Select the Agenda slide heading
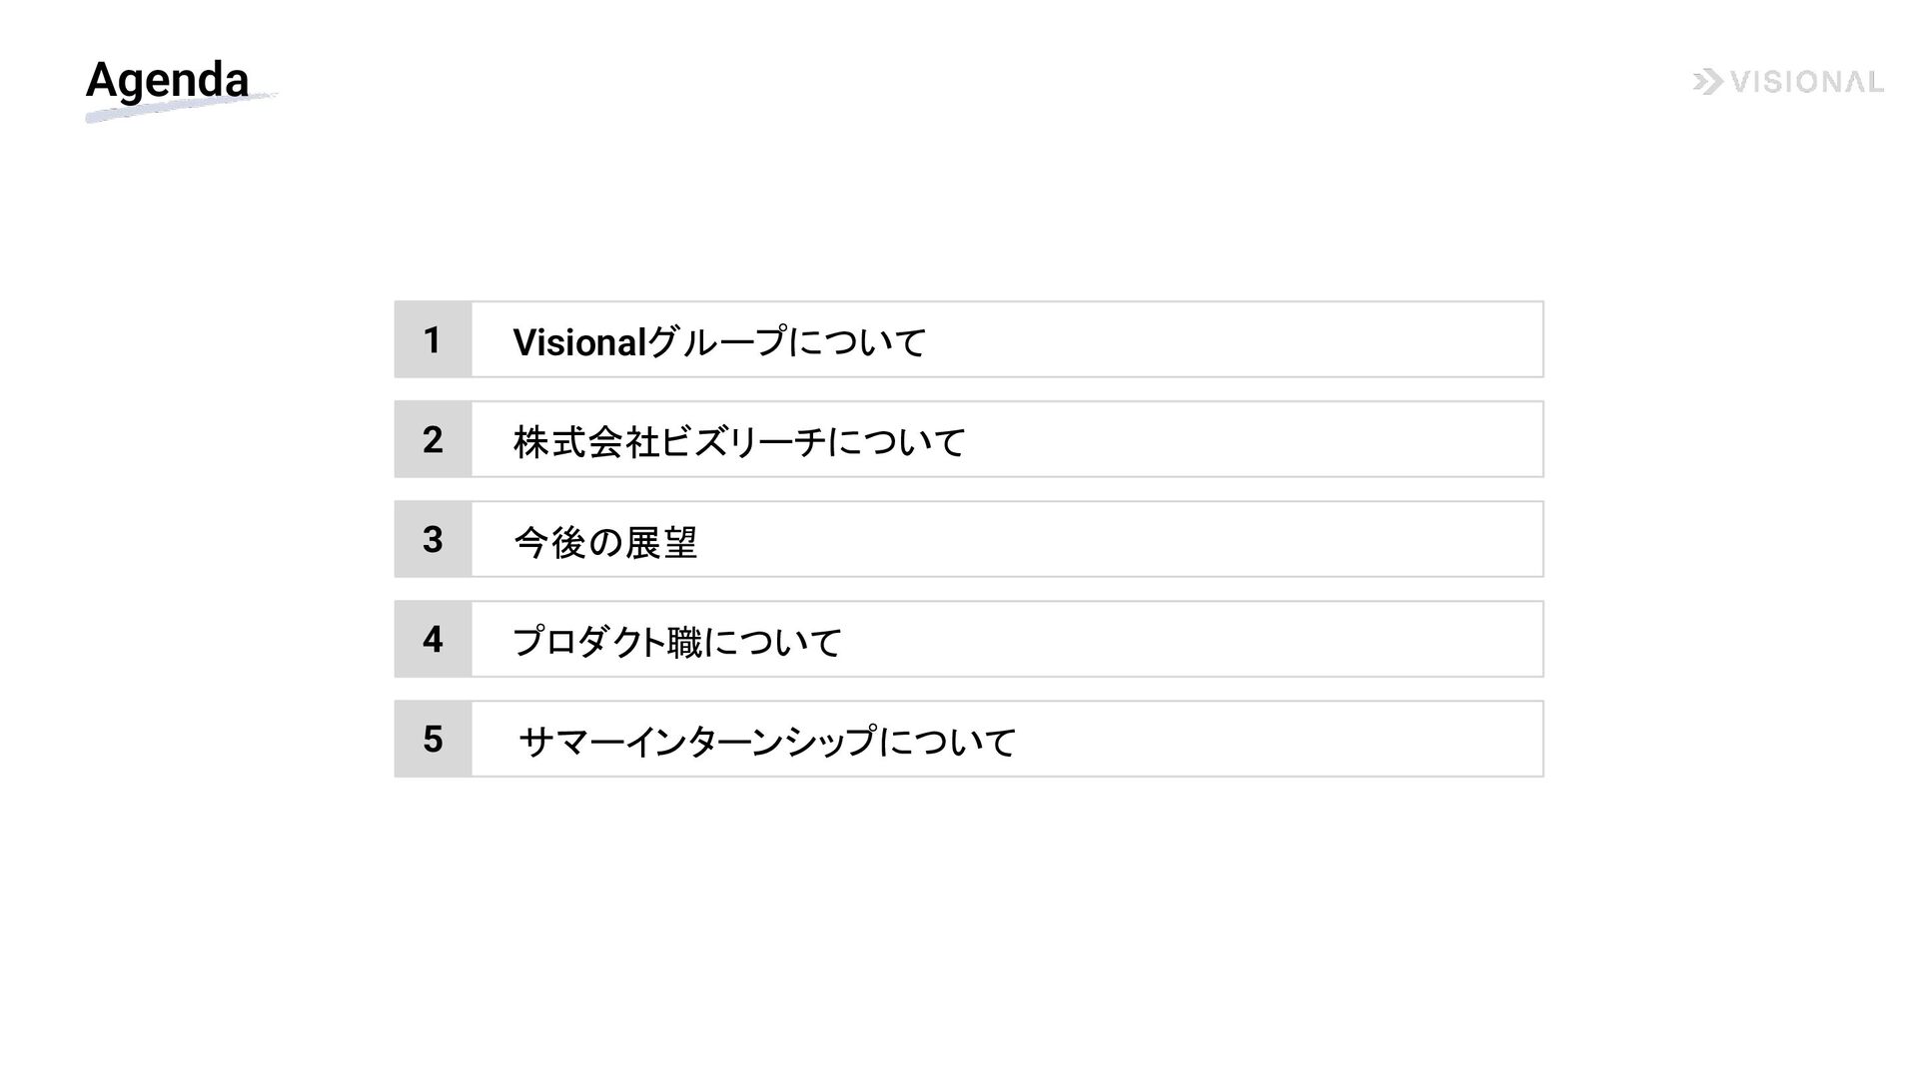1918x1078 pixels. pos(167,80)
